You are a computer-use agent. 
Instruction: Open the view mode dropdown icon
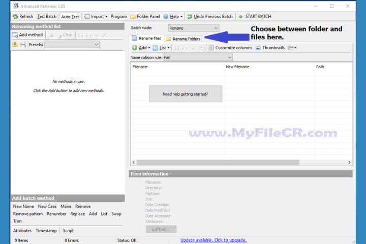(x=292, y=48)
